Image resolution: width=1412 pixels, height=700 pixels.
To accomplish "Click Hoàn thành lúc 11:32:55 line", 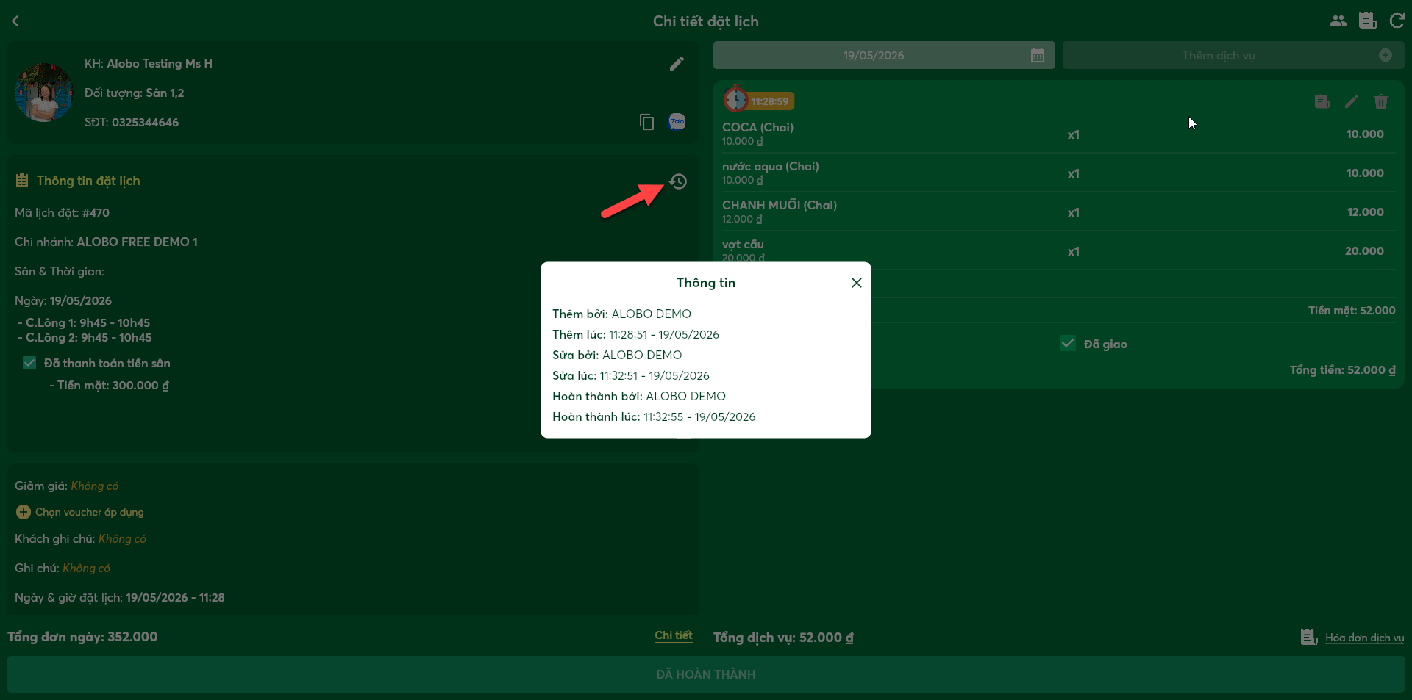I will click(x=654, y=416).
